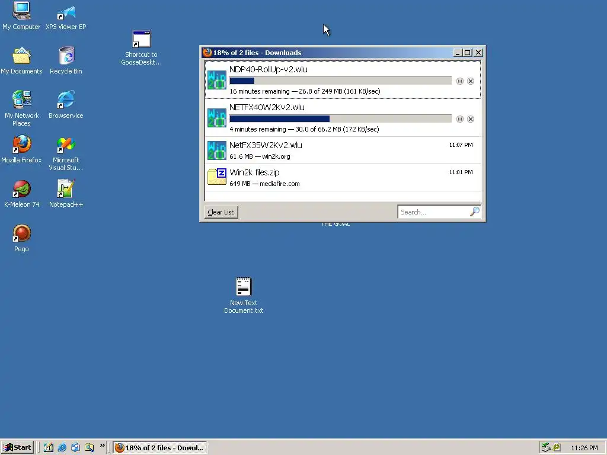
Task: Click the second green tray icon
Action: 557,447
